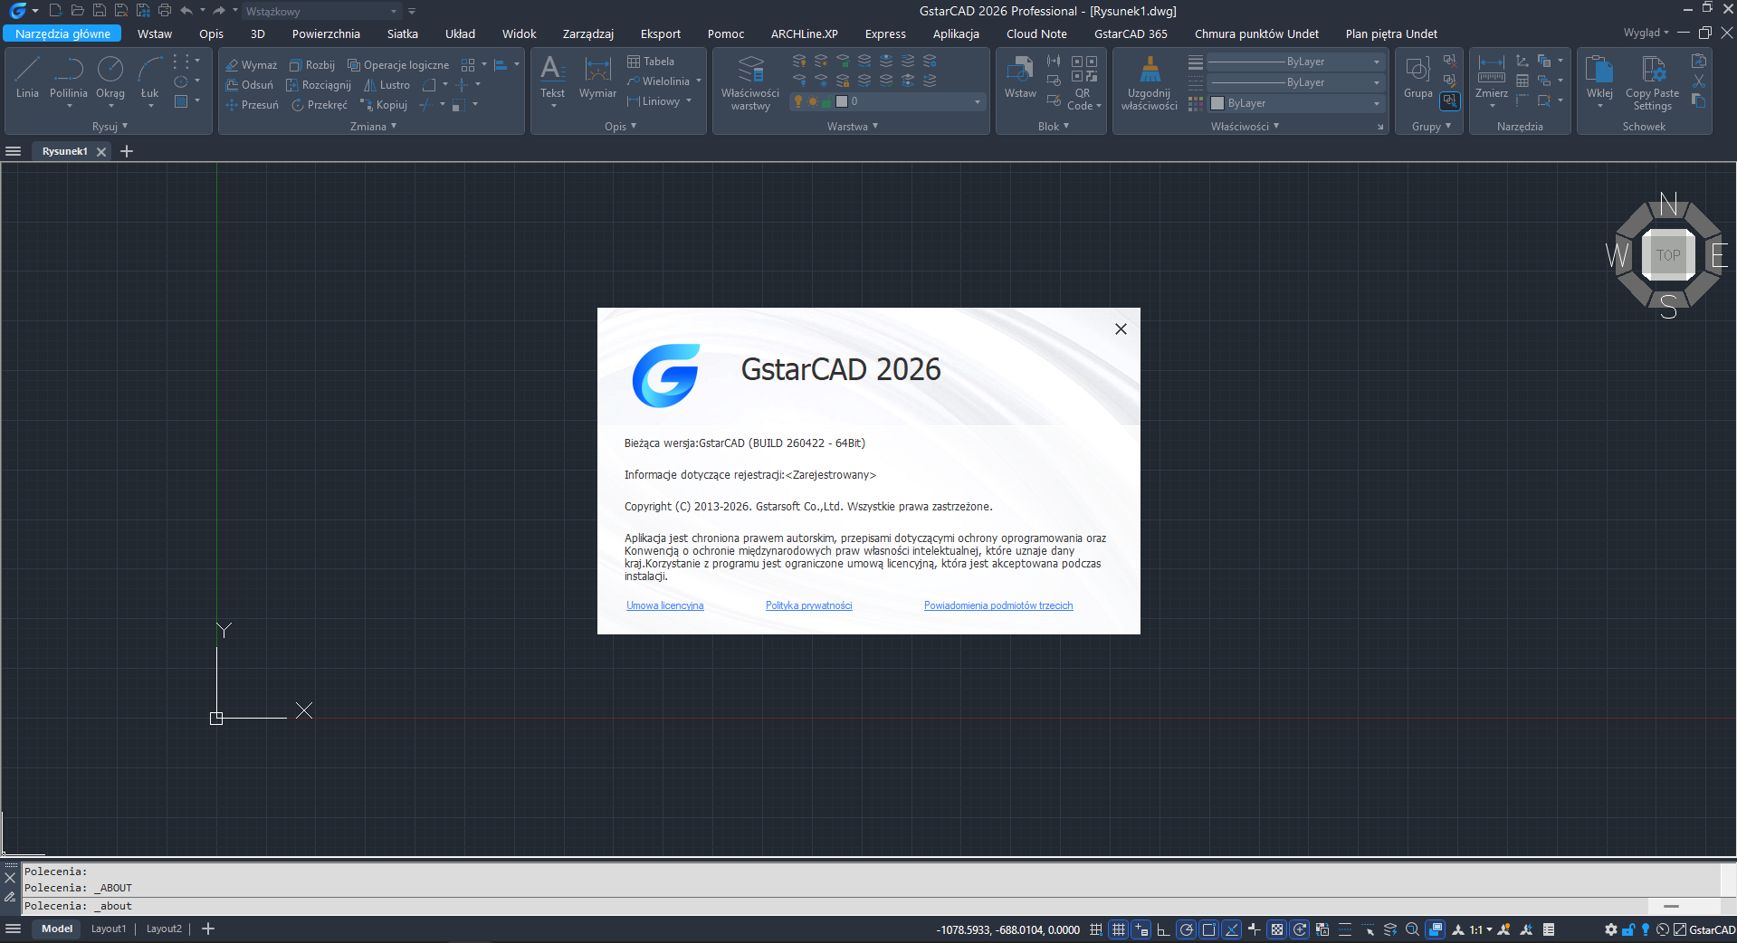Expand the Blok panel
1737x943 pixels.
1054,127
